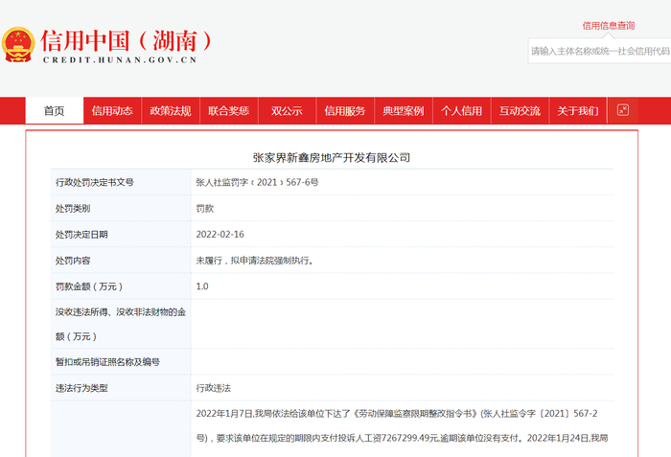Select the 罚款 value
Image resolution: width=671 pixels, height=457 pixels.
pos(204,209)
